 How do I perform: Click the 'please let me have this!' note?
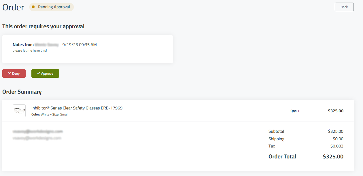pos(30,50)
